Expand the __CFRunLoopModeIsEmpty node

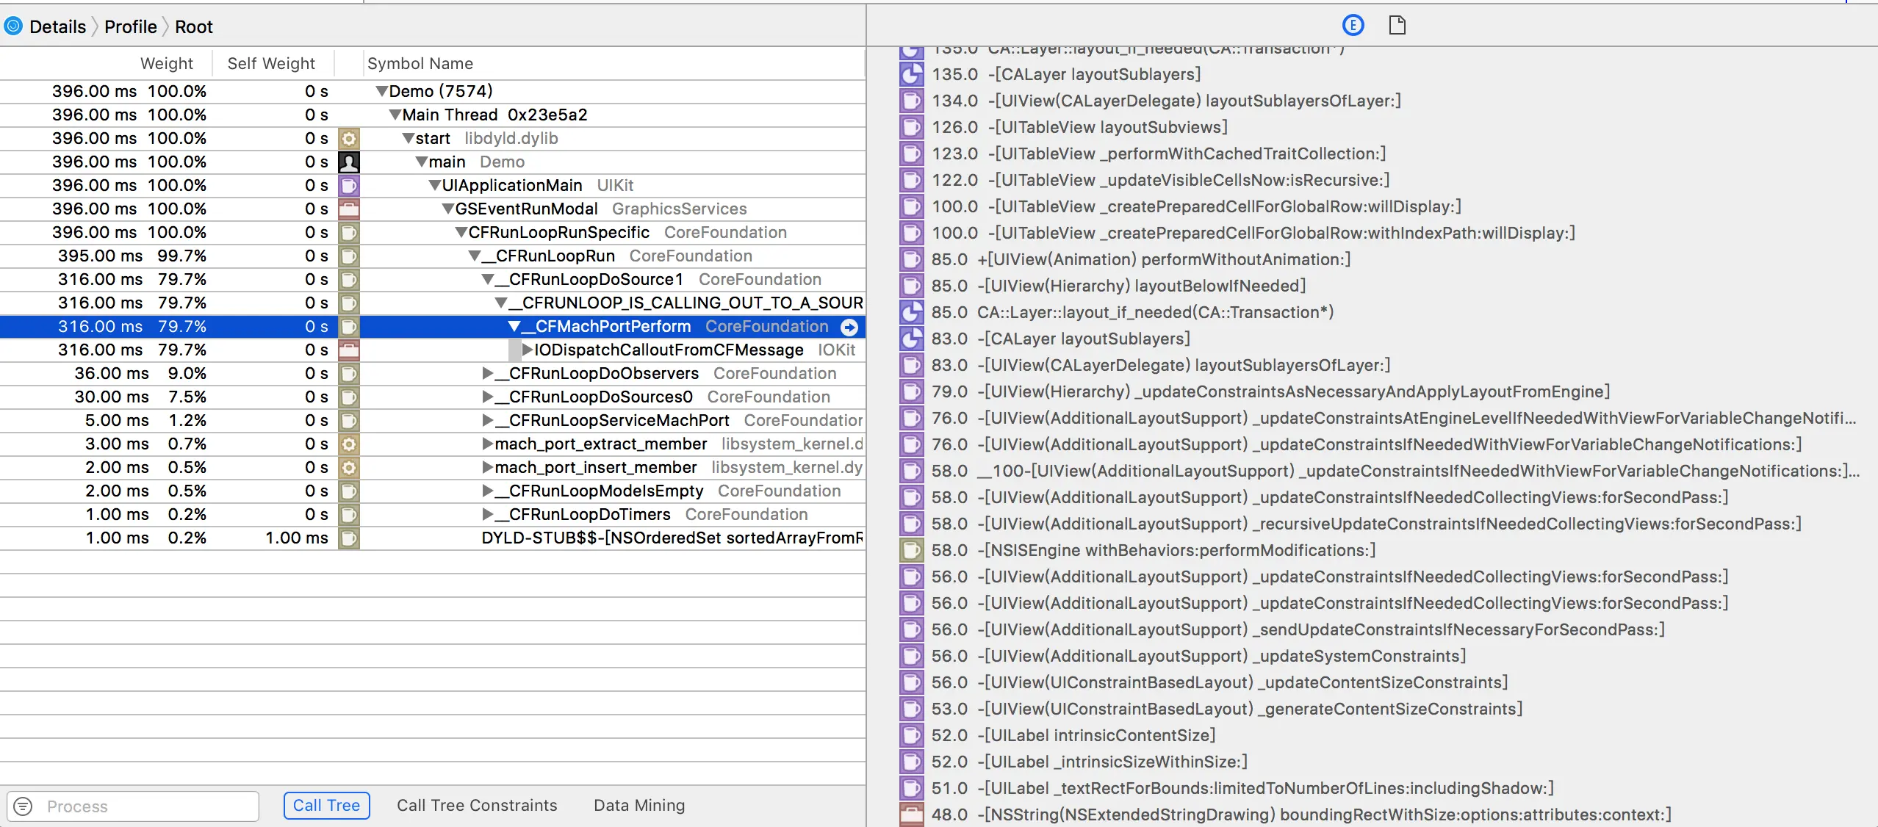[x=487, y=491]
